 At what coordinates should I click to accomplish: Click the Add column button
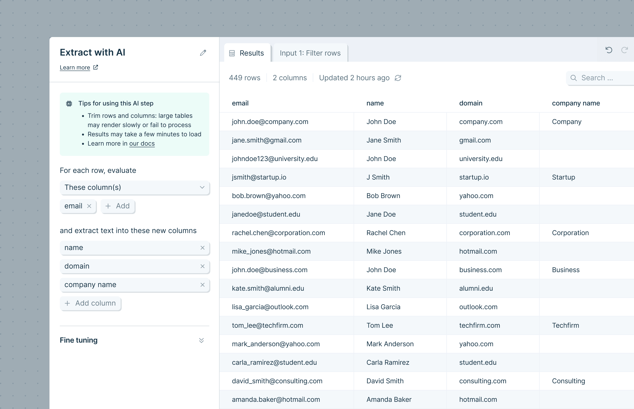[x=90, y=303]
